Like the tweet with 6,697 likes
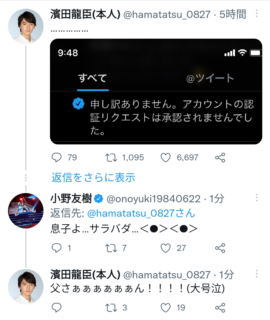 pos(165,158)
